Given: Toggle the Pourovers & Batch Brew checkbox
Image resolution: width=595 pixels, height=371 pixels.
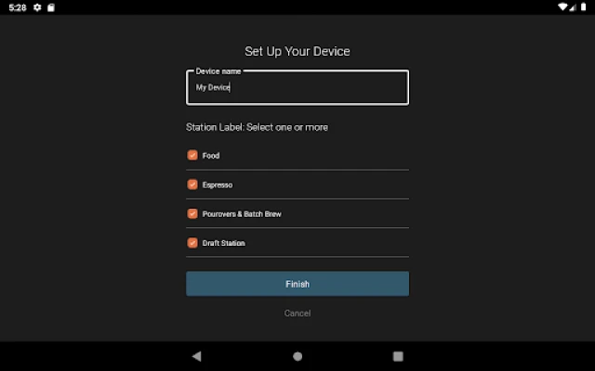Looking at the screenshot, I should pyautogui.click(x=192, y=213).
